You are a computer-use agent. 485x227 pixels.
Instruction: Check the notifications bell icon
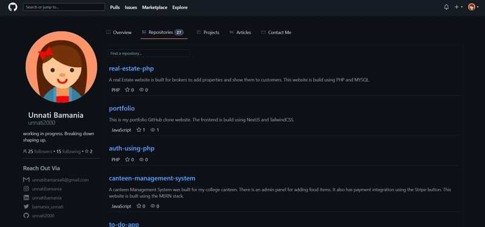[446, 7]
